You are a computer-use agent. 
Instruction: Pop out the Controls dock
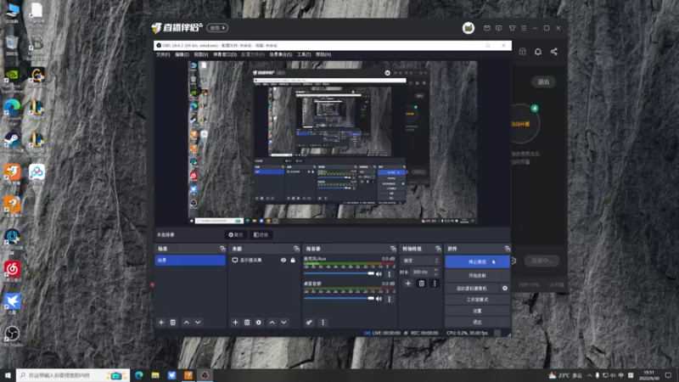tap(507, 249)
